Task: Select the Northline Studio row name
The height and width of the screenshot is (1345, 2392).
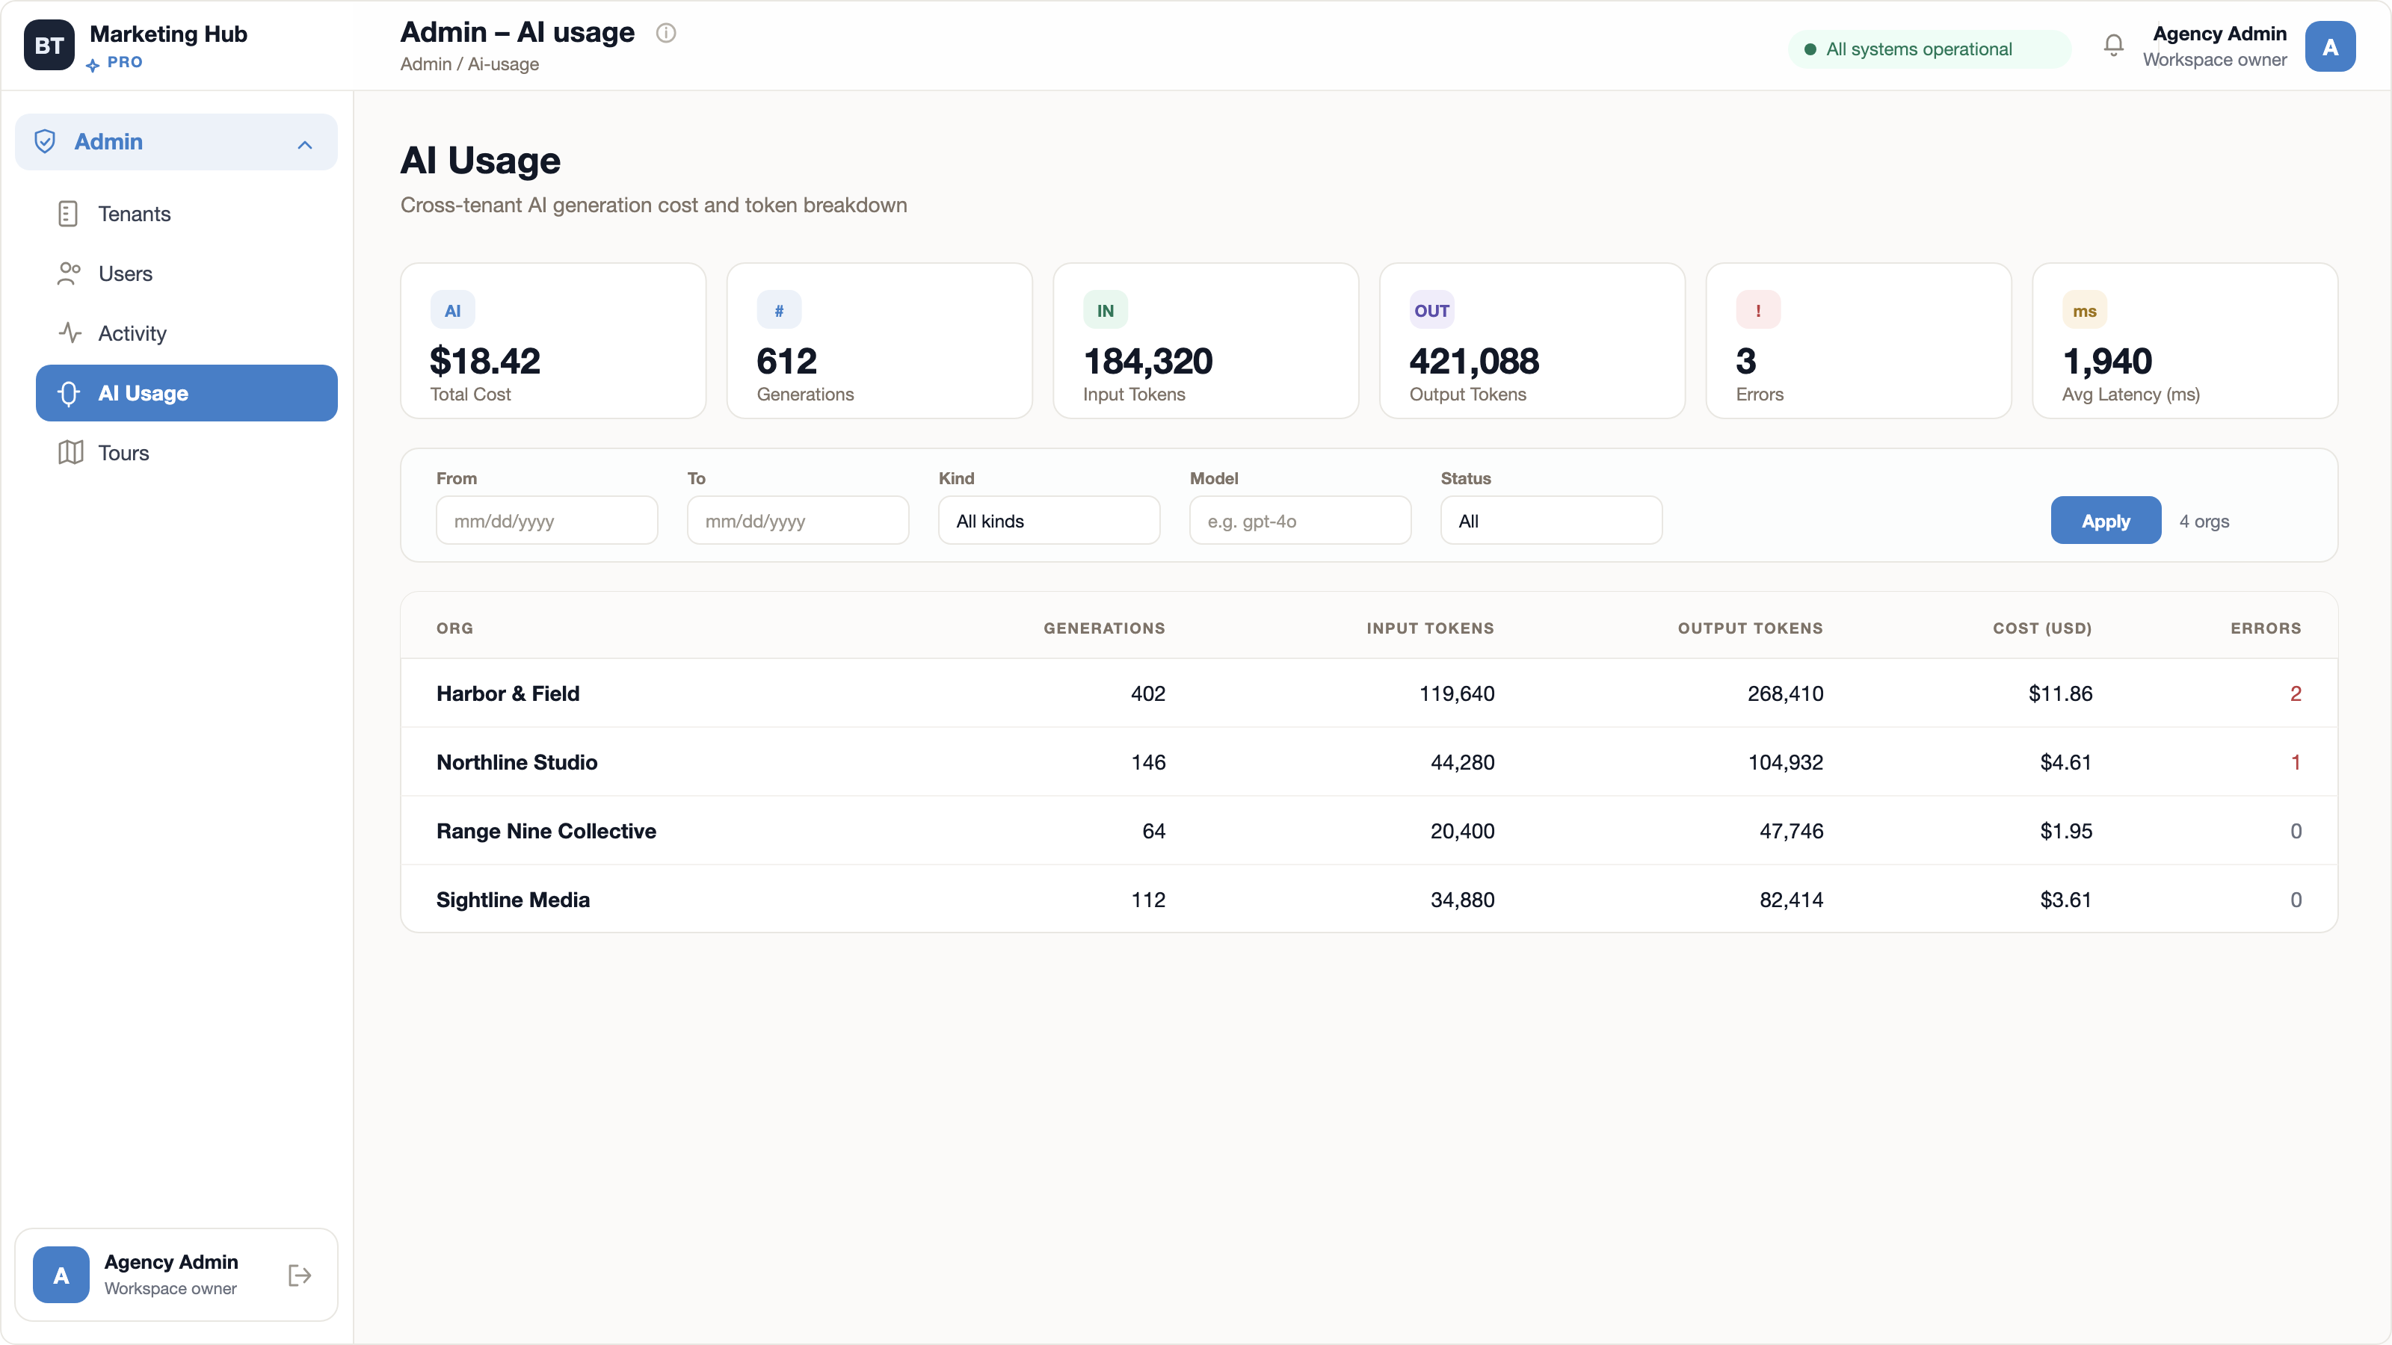Action: point(517,762)
